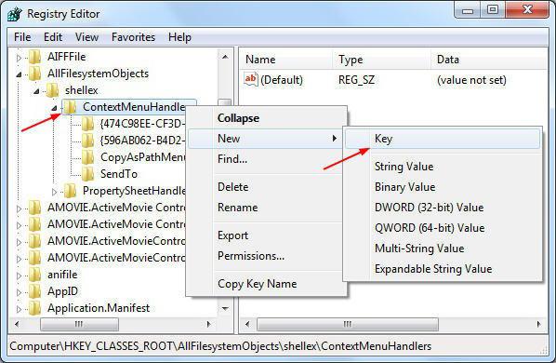Click tree pane scroll down arrow
Viewport: 556px width, 363px height.
pyautogui.click(x=225, y=309)
